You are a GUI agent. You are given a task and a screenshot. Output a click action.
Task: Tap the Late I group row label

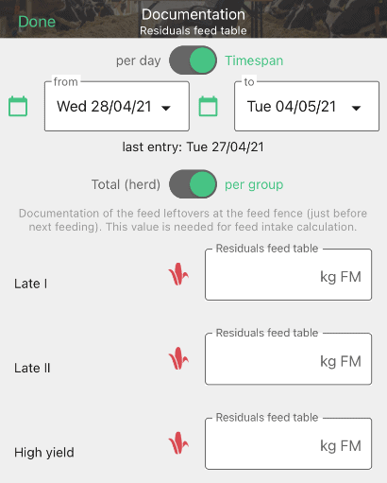pos(31,284)
